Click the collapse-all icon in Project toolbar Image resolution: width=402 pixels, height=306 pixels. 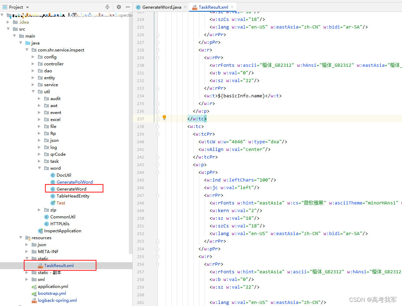pyautogui.click(x=107, y=7)
